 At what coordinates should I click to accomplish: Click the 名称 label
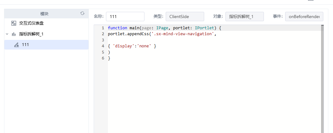pyautogui.click(x=98, y=17)
